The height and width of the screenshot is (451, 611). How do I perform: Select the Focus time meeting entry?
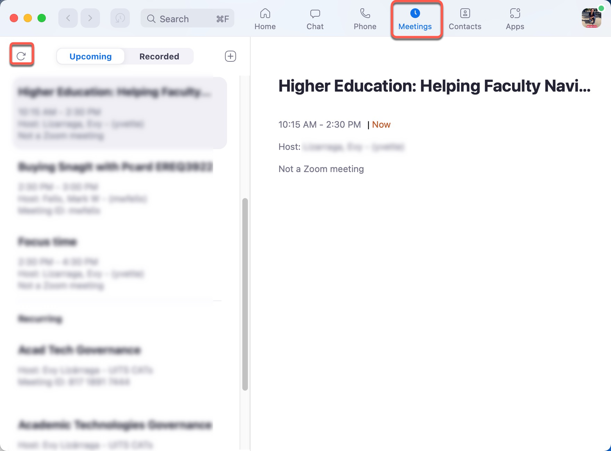tap(120, 263)
